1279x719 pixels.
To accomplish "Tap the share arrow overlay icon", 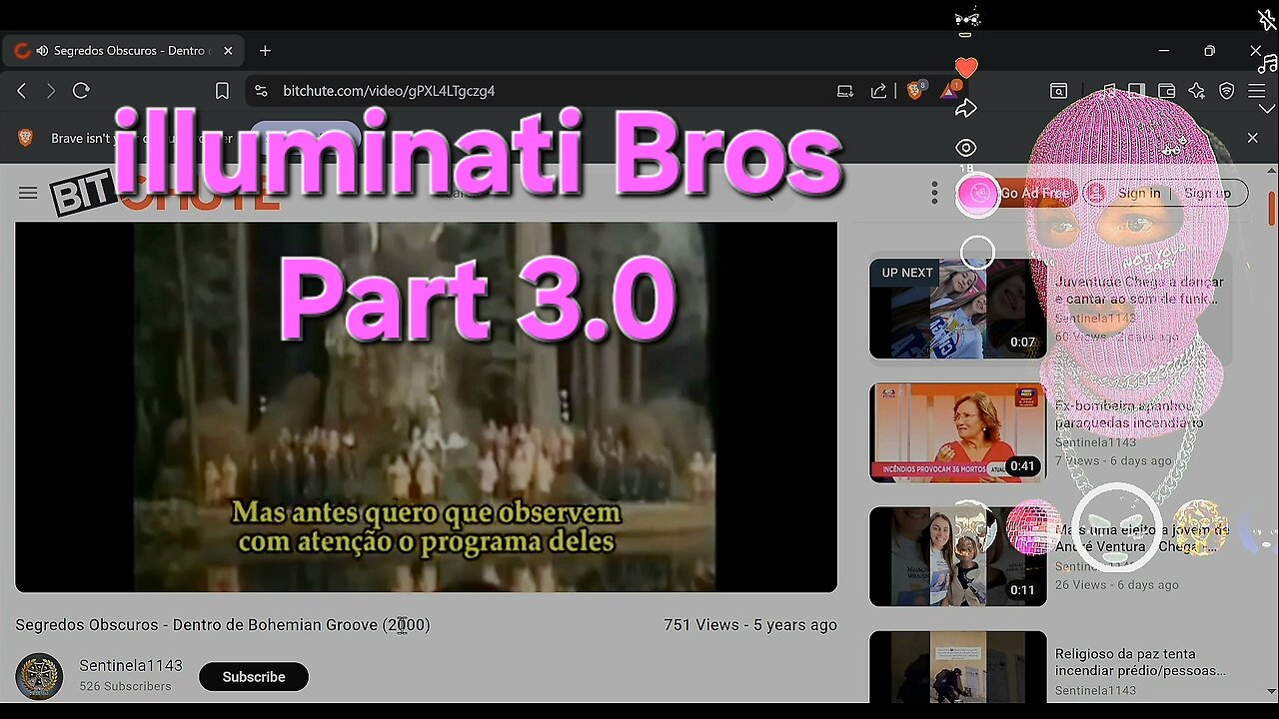I will click(x=965, y=108).
